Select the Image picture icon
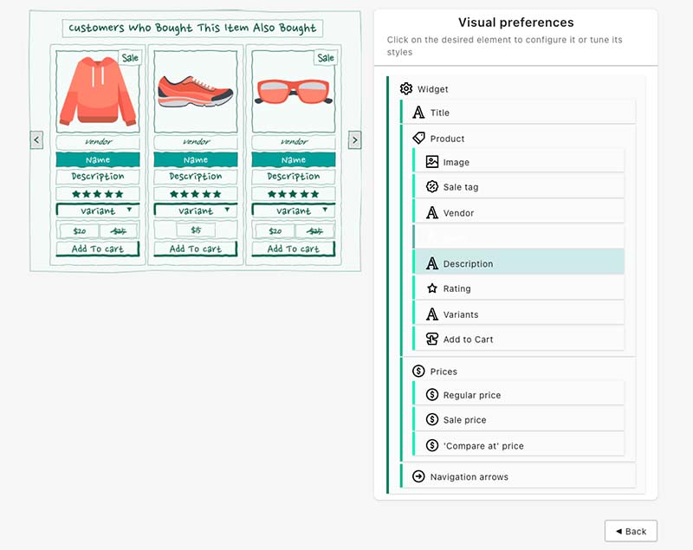This screenshot has width=693, height=550. pyautogui.click(x=432, y=162)
